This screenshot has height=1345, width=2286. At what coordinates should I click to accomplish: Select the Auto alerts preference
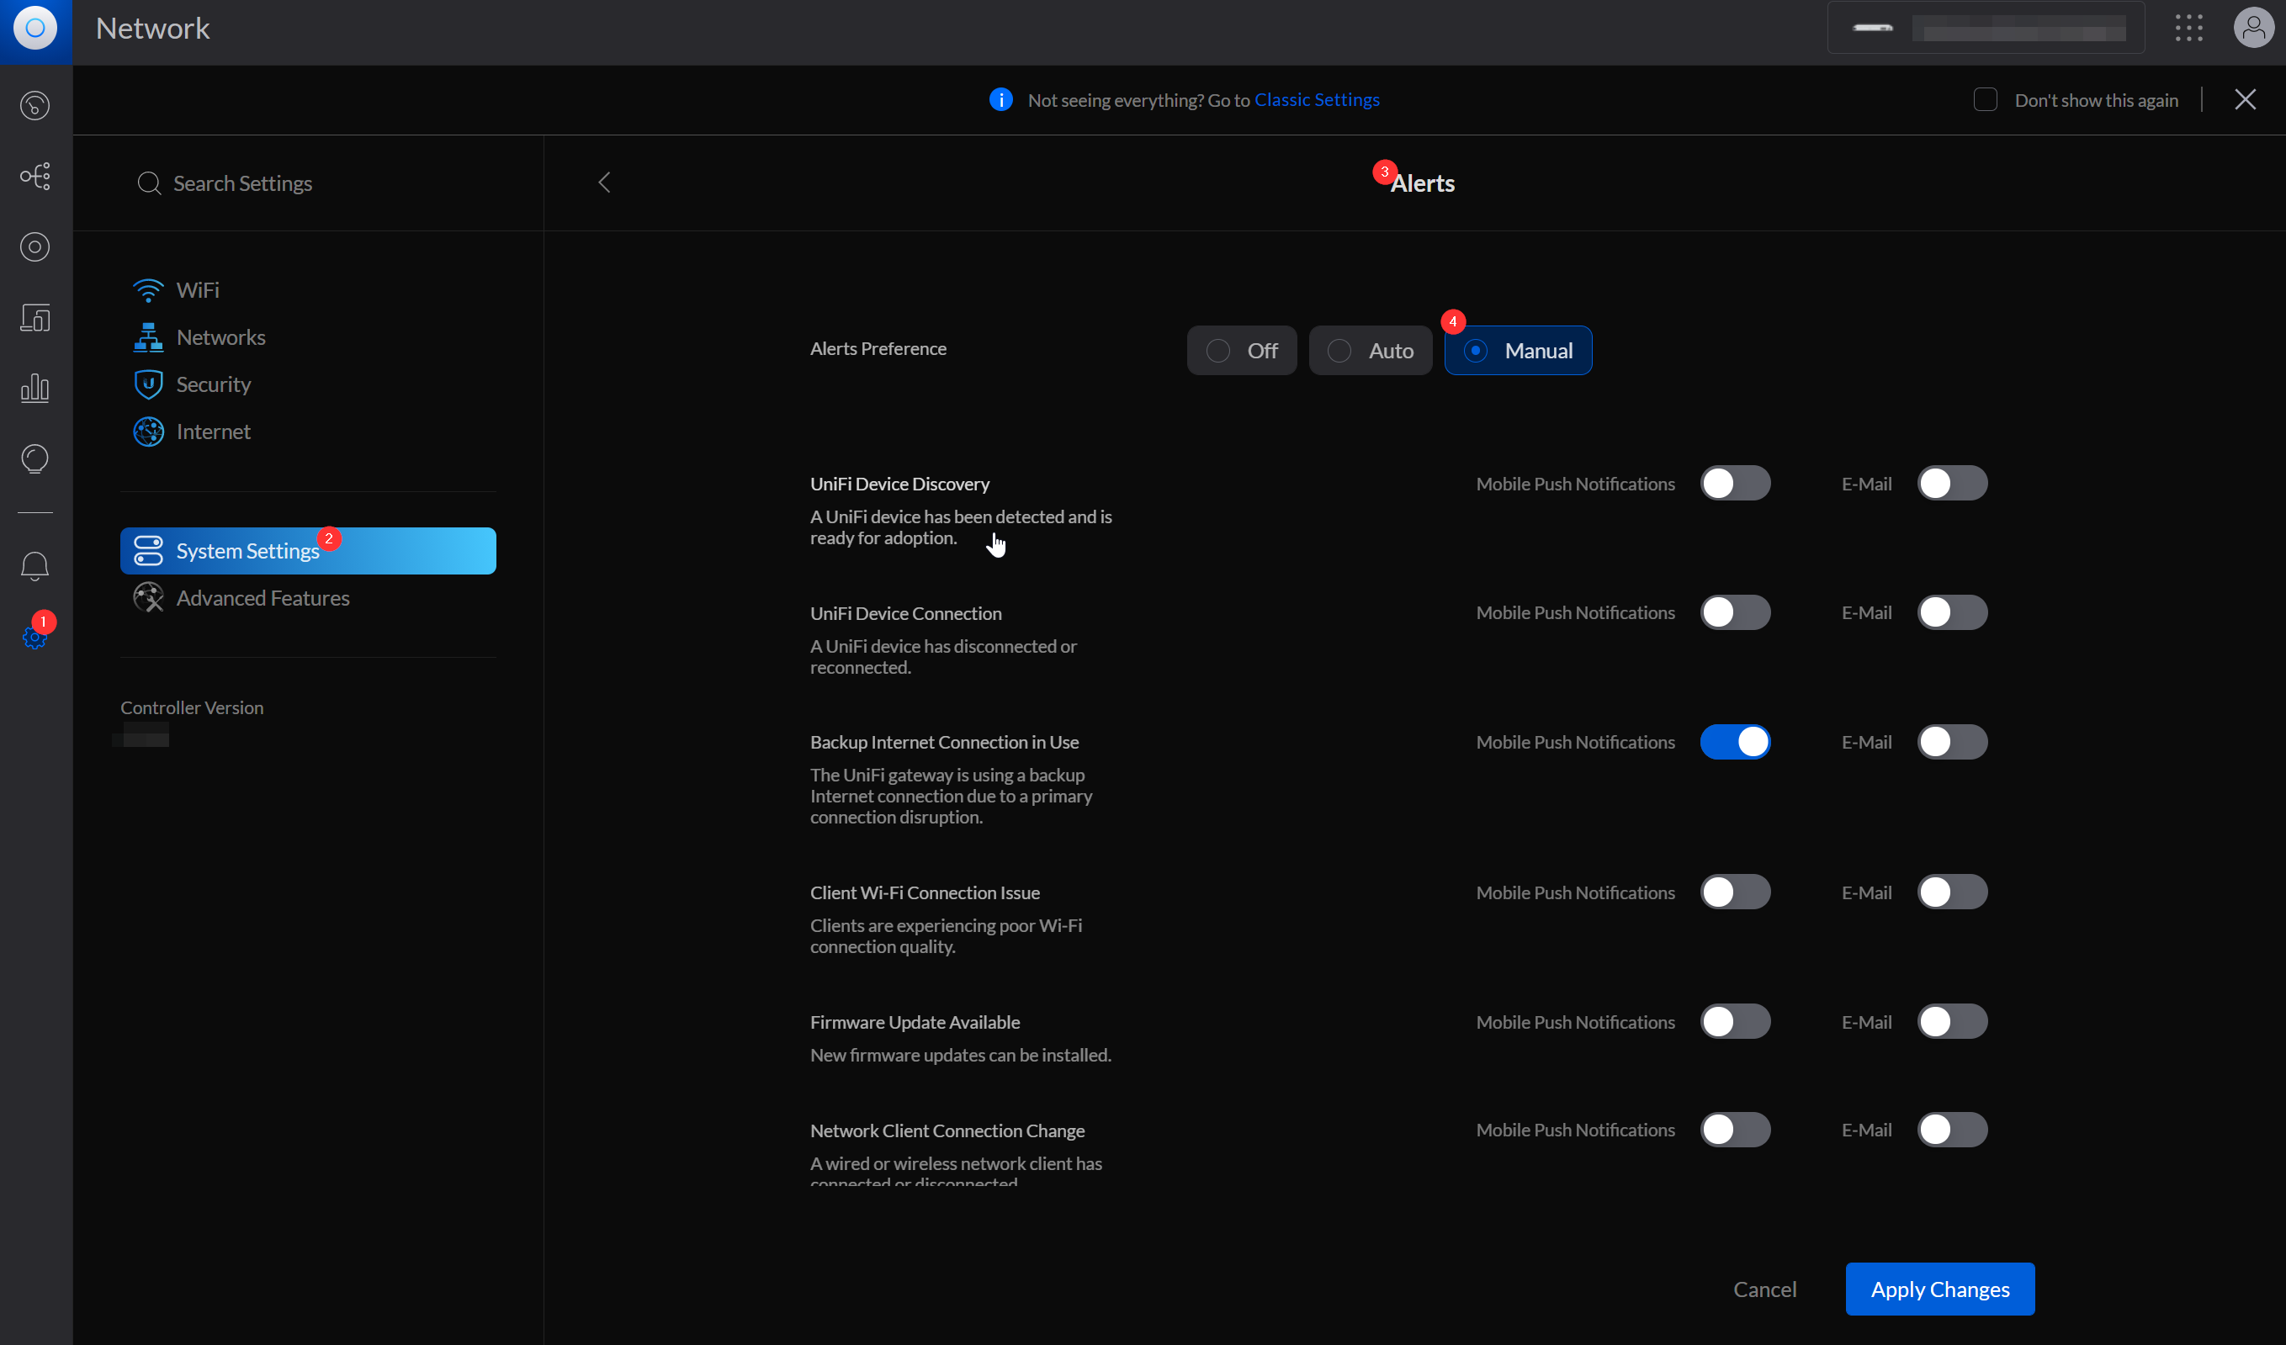coord(1370,351)
